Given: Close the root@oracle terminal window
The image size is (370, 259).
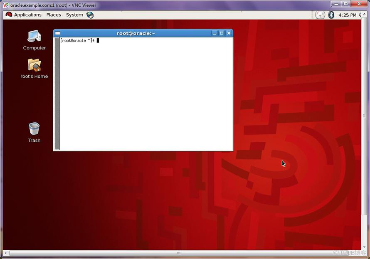Looking at the screenshot, I should (229, 33).
